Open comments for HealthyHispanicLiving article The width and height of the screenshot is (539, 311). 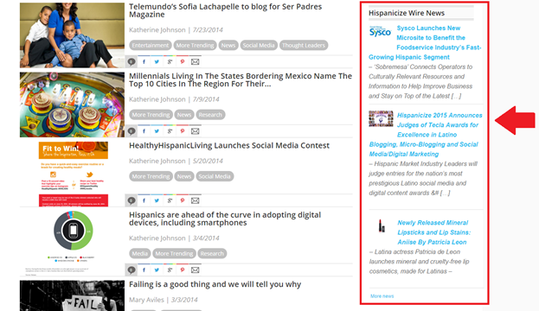tap(132, 200)
